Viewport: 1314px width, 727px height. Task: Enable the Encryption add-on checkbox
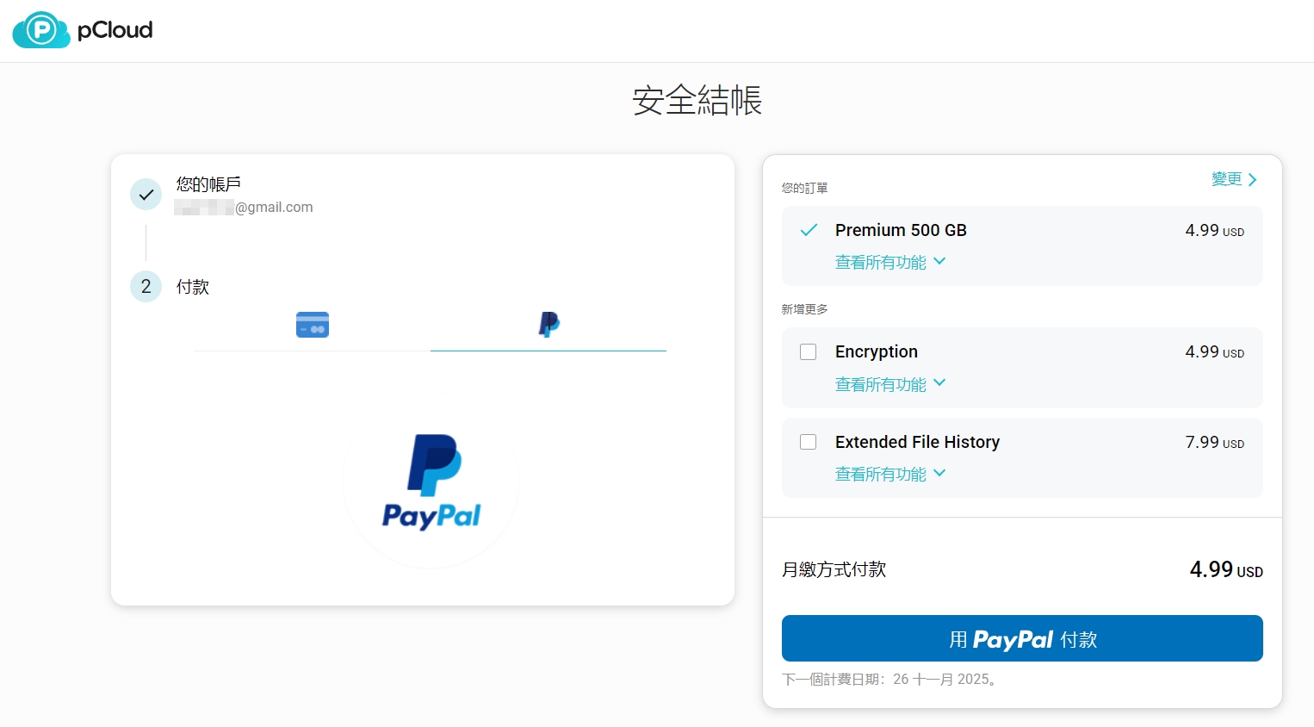pyautogui.click(x=808, y=351)
